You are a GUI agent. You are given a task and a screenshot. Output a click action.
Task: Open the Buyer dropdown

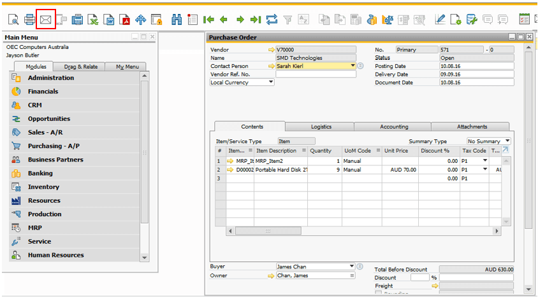[352, 266]
